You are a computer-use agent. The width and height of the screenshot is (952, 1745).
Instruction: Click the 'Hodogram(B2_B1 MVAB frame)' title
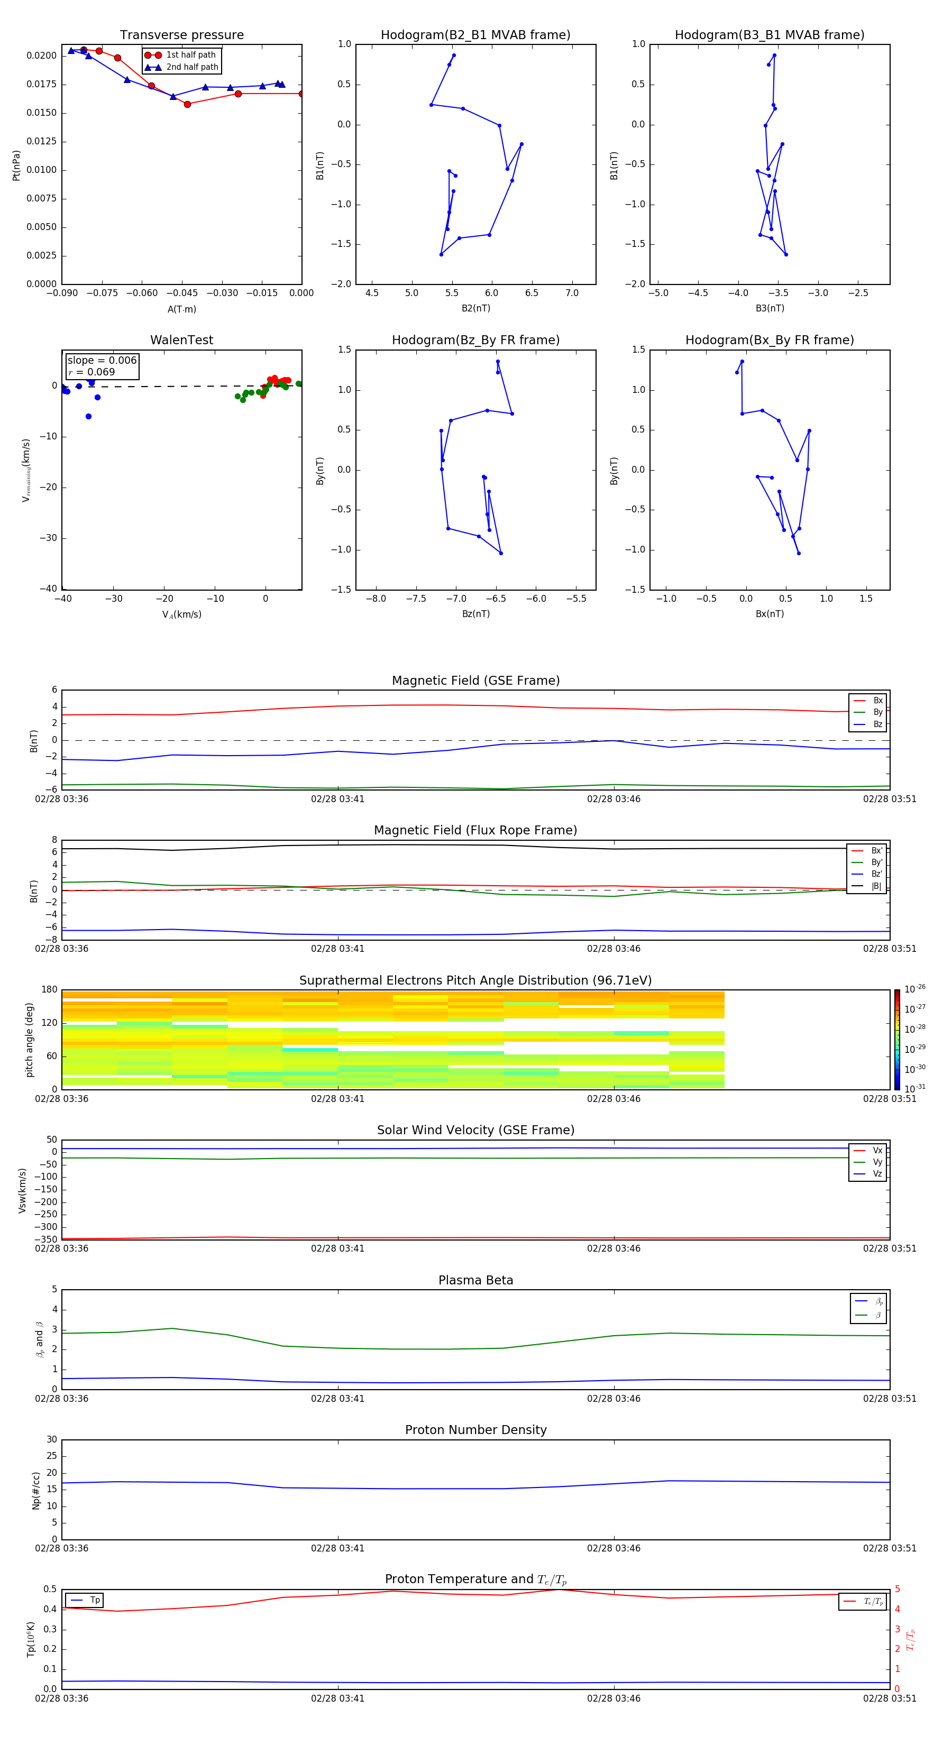[475, 34]
